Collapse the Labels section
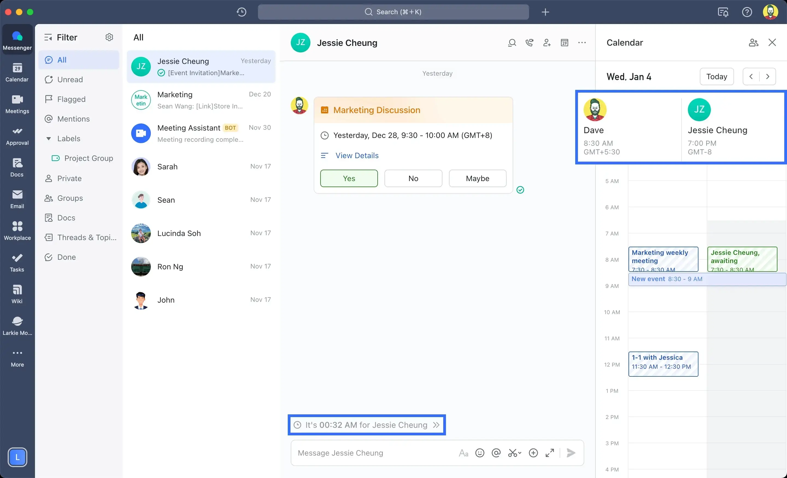The height and width of the screenshot is (478, 787). (49, 138)
